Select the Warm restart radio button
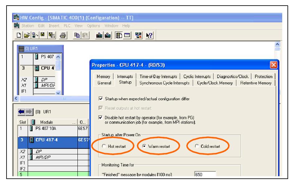Image resolution: width=299 pixels, height=184 pixels. coord(144,146)
